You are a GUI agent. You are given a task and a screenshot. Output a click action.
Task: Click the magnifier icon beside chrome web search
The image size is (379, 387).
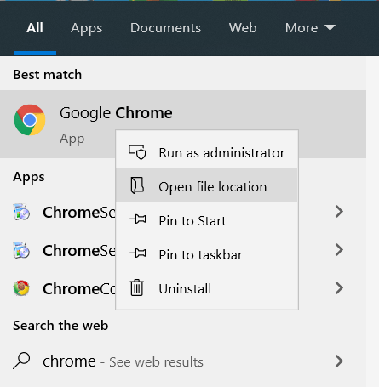pos(21,361)
